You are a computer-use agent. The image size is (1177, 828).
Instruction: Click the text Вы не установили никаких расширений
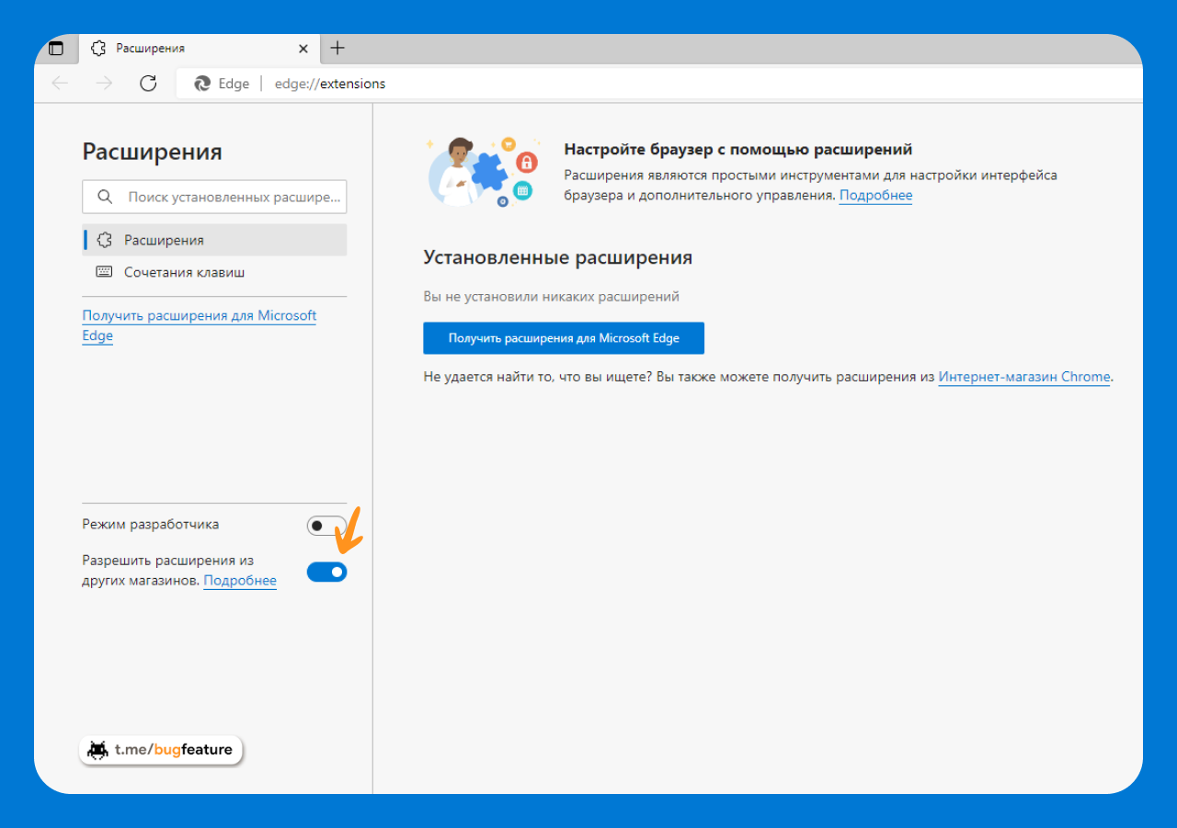[551, 297]
